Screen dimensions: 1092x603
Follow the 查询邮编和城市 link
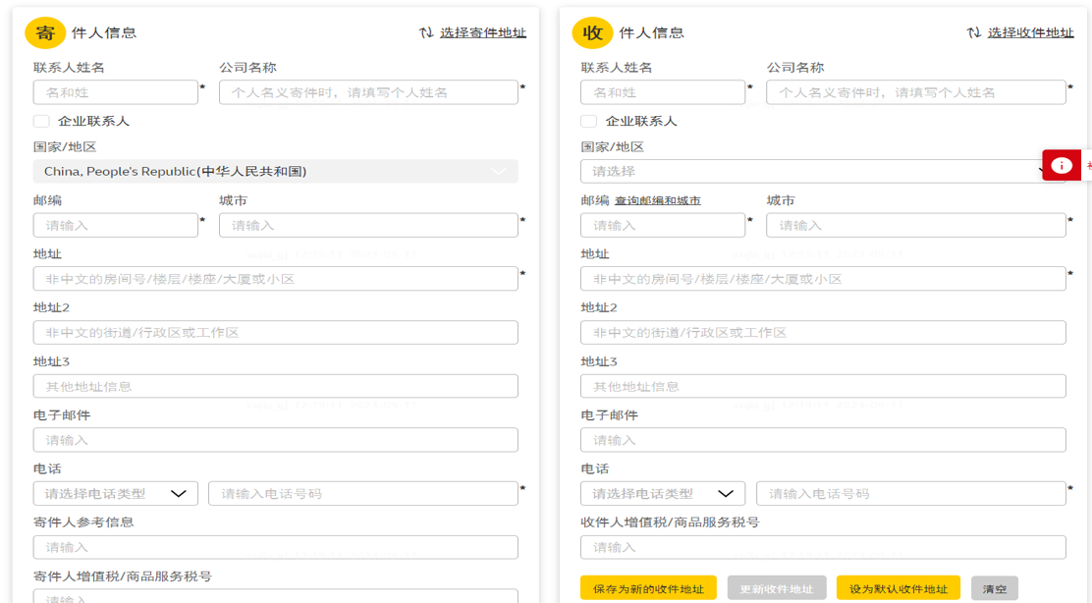[657, 200]
